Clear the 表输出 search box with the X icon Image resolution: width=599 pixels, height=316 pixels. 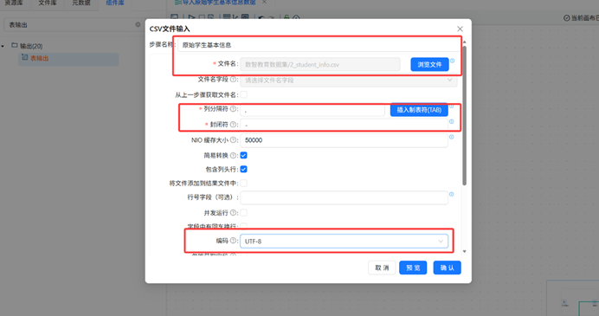click(x=138, y=24)
